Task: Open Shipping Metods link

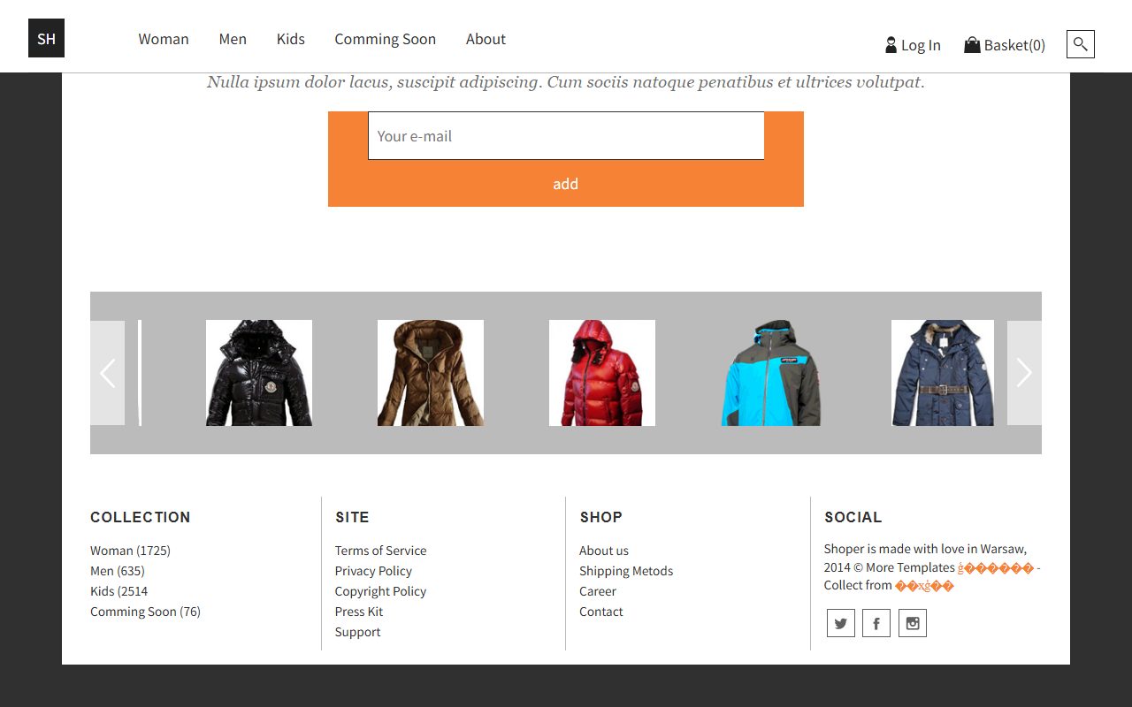Action: click(626, 571)
